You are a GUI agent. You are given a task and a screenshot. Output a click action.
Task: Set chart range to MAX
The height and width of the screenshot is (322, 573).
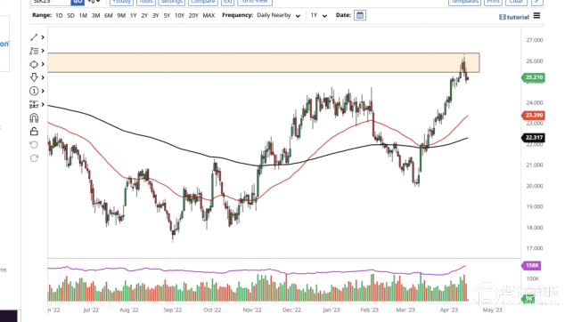209,15
